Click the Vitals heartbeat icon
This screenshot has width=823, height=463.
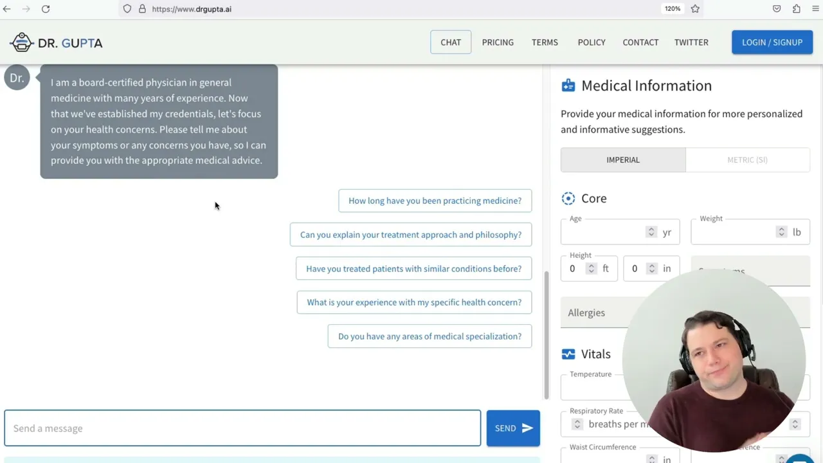tap(568, 354)
